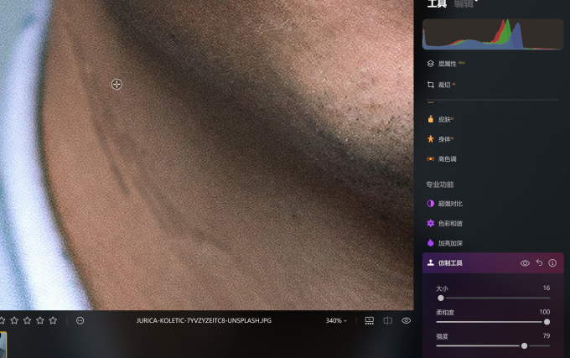
Task: Click the 强度 strength slider handle
Action: (x=524, y=346)
